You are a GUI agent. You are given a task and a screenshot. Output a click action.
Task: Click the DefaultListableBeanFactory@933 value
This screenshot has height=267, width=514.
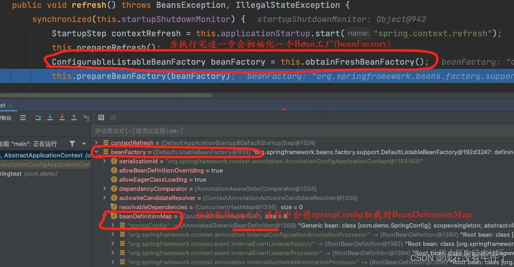[x=202, y=152]
